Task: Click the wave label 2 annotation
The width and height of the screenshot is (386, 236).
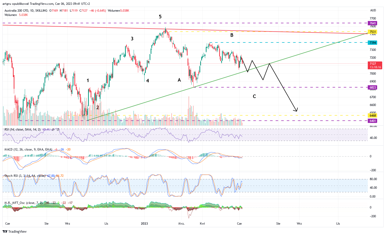Action: pos(98,108)
